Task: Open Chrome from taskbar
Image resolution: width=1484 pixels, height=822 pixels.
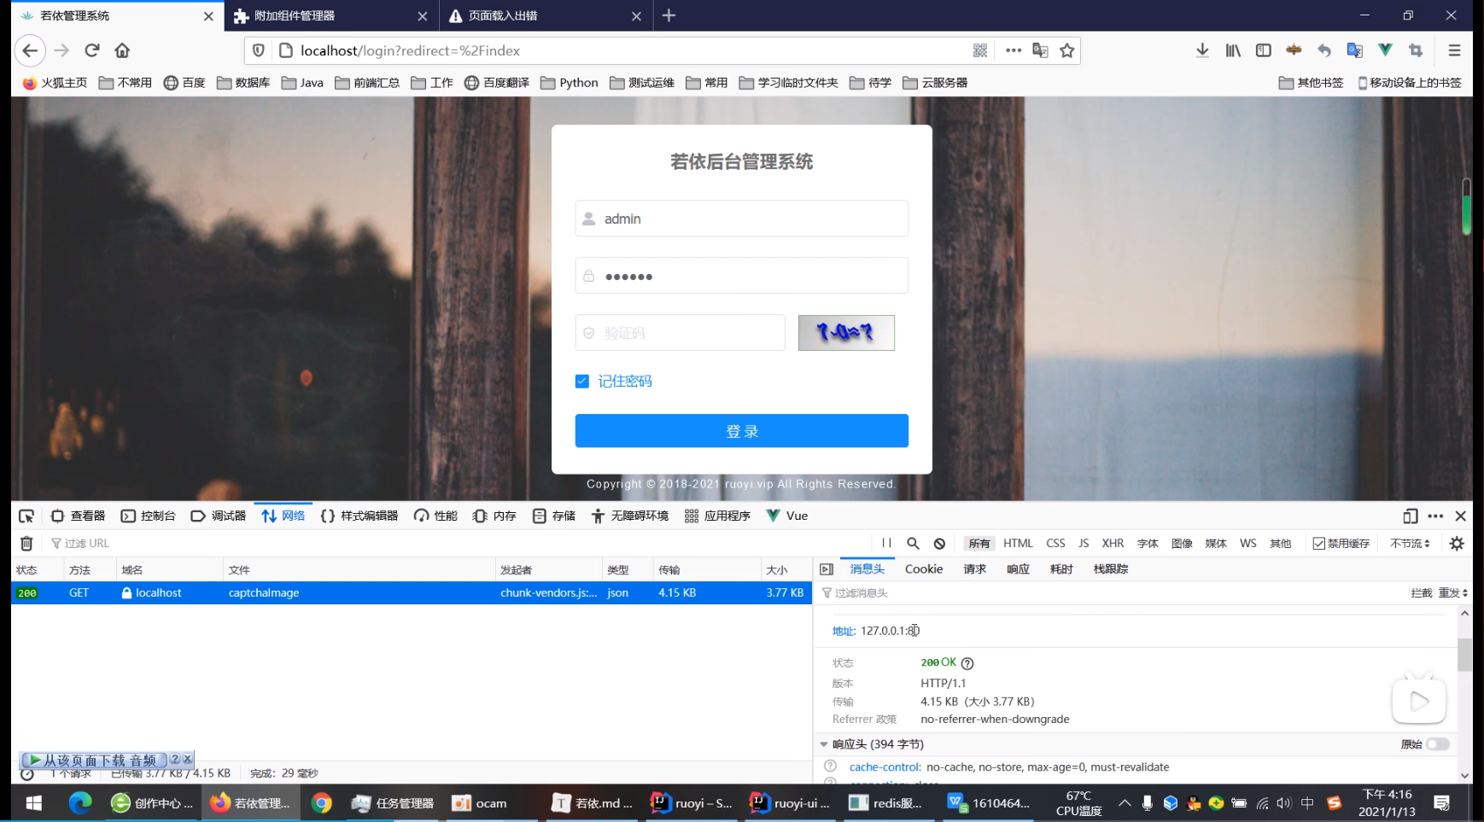Action: 322,803
